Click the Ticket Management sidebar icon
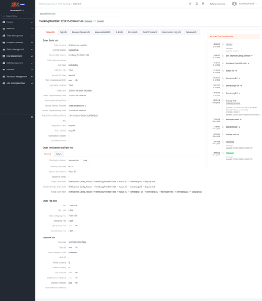 pyautogui.click(x=4, y=36)
